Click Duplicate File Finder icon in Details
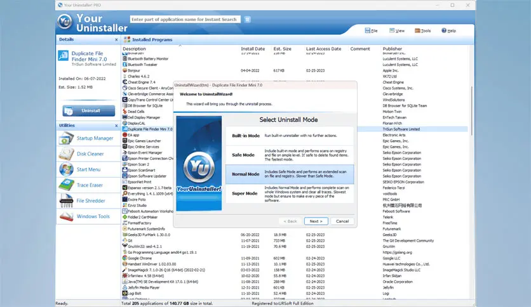This screenshot has width=531, height=307. point(64,55)
